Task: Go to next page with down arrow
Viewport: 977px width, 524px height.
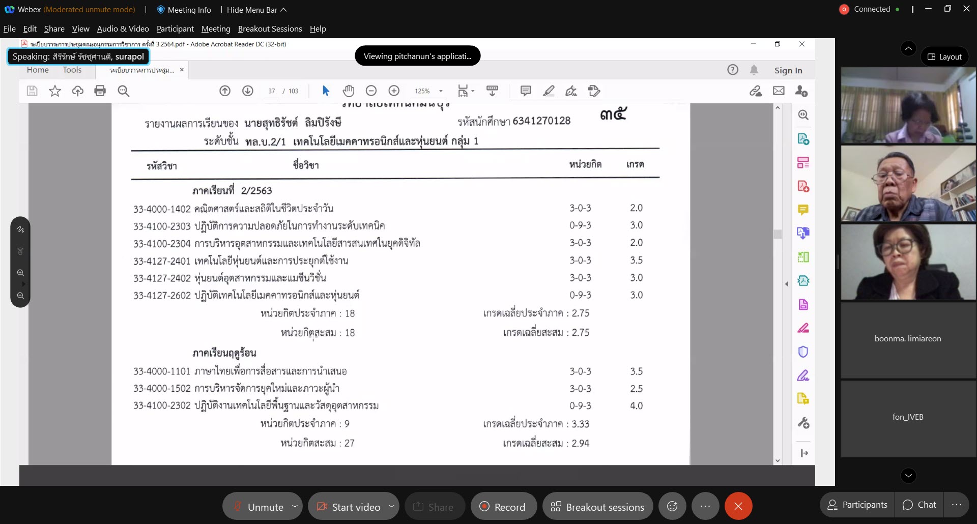Action: pyautogui.click(x=248, y=91)
